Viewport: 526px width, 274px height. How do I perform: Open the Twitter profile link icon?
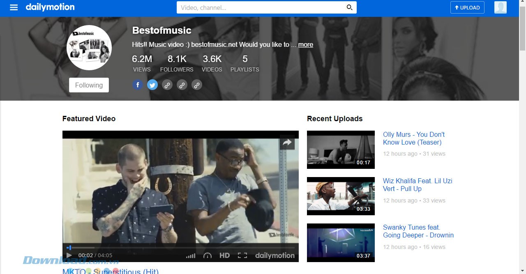152,85
